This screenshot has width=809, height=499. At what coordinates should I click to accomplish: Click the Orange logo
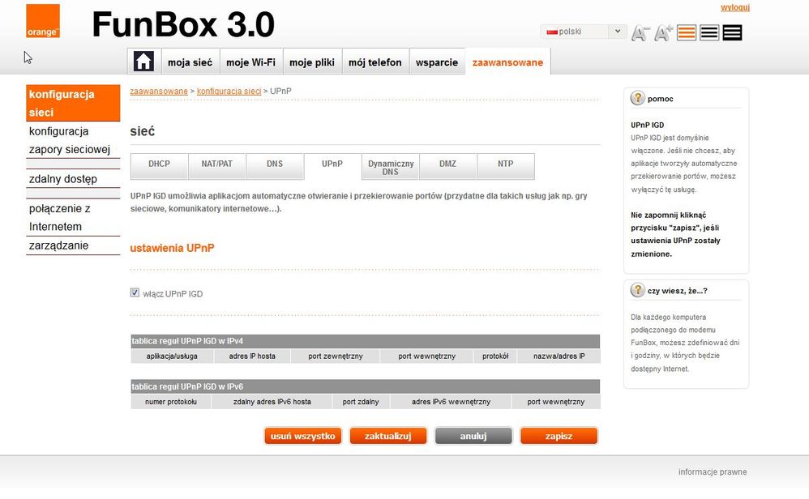pos(43,20)
